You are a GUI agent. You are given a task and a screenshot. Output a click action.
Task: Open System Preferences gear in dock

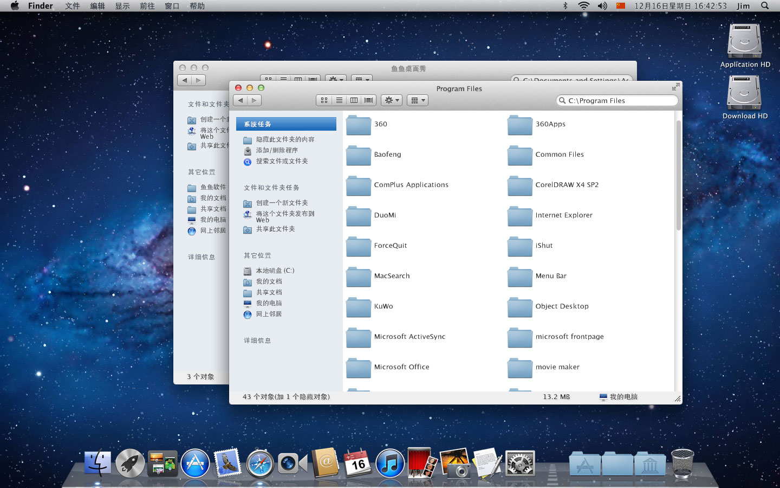[520, 464]
